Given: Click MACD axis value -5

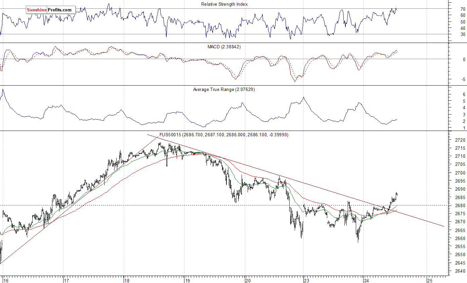Looking at the screenshot, I should 464,80.
